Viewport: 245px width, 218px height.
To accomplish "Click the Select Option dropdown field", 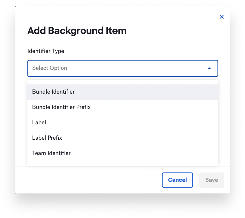I will [122, 68].
